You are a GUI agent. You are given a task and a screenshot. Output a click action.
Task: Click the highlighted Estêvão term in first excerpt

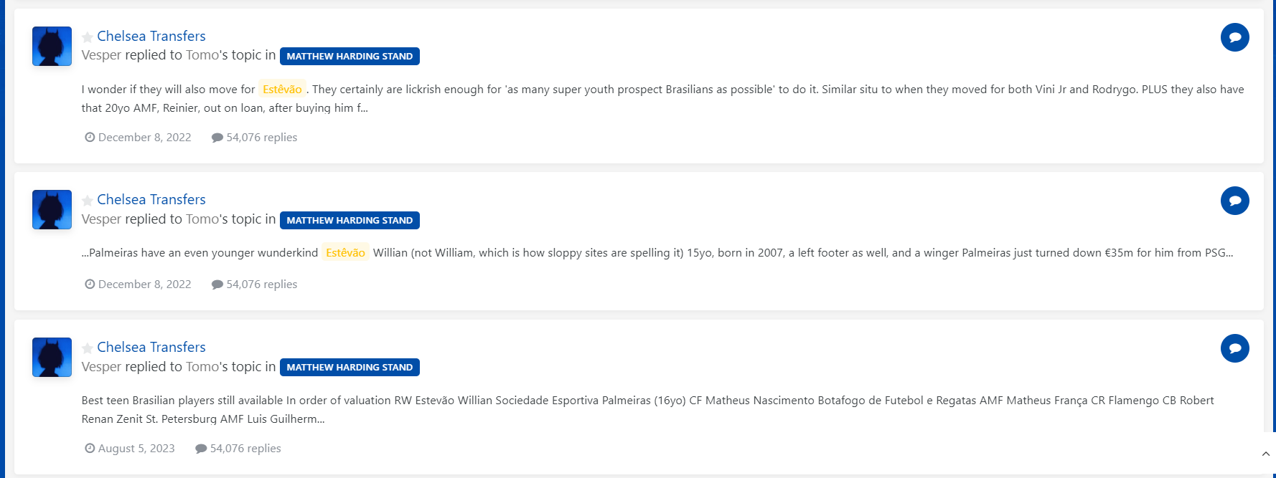pyautogui.click(x=282, y=89)
